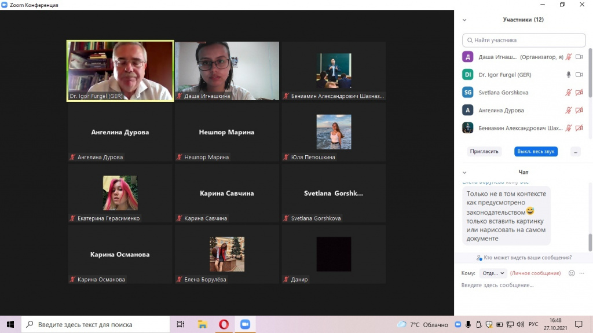Click Zoom icon in system tray
Screen dimensions: 593x333
[x=457, y=324]
